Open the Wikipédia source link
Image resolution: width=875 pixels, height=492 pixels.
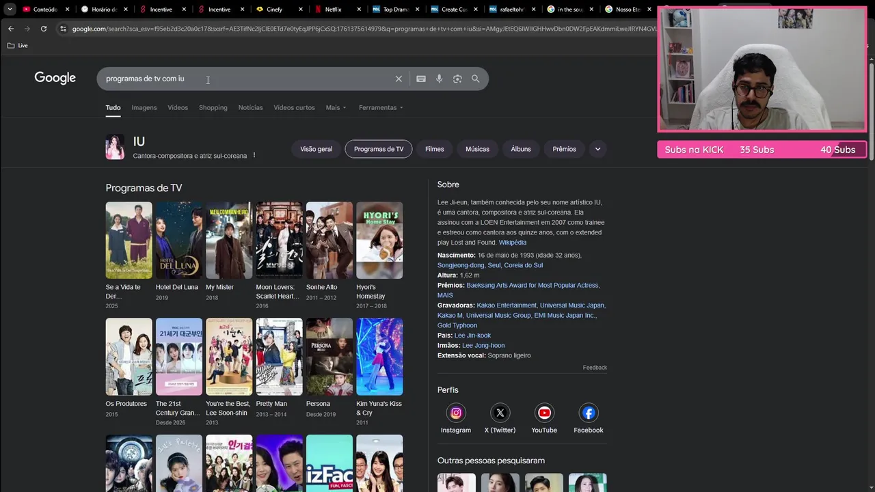click(x=513, y=243)
